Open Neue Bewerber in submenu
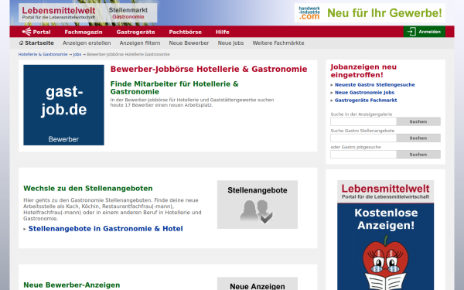Screen dimensions: 464x290 [x=189, y=43]
